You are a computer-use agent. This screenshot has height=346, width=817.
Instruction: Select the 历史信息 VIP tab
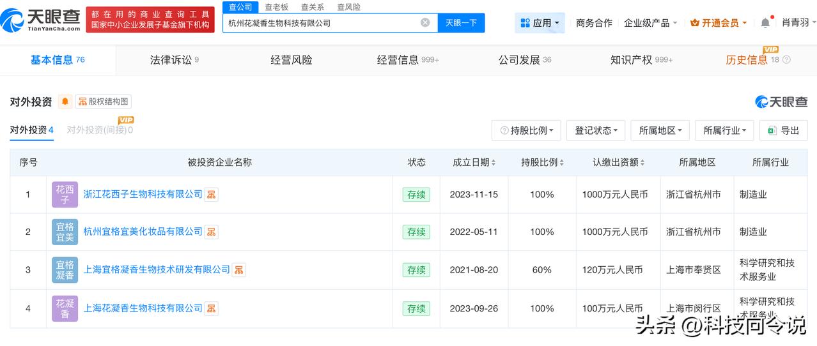pos(752,60)
